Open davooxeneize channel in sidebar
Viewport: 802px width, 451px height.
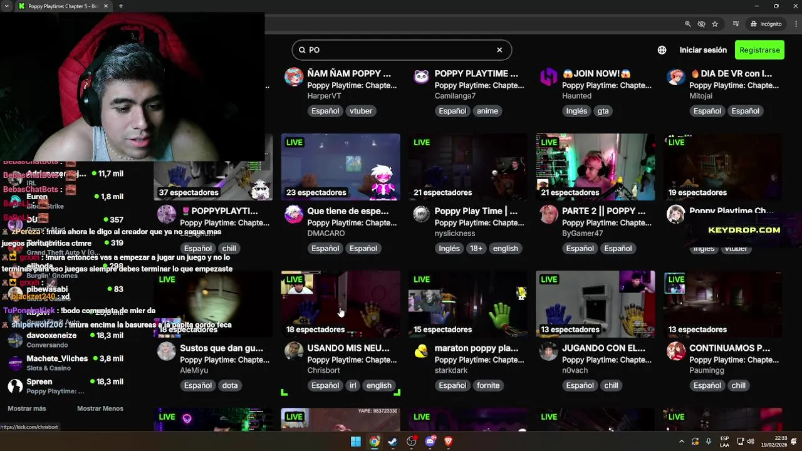pyautogui.click(x=66, y=340)
